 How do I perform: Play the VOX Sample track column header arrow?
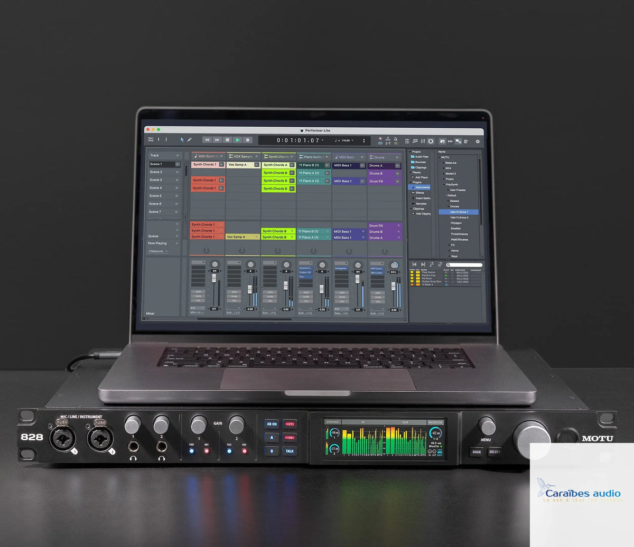tap(257, 156)
